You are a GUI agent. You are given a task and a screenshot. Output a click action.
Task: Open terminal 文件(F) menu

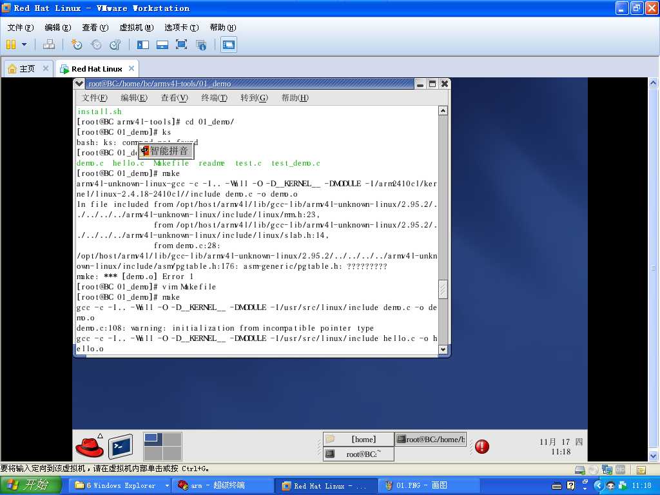click(x=95, y=98)
